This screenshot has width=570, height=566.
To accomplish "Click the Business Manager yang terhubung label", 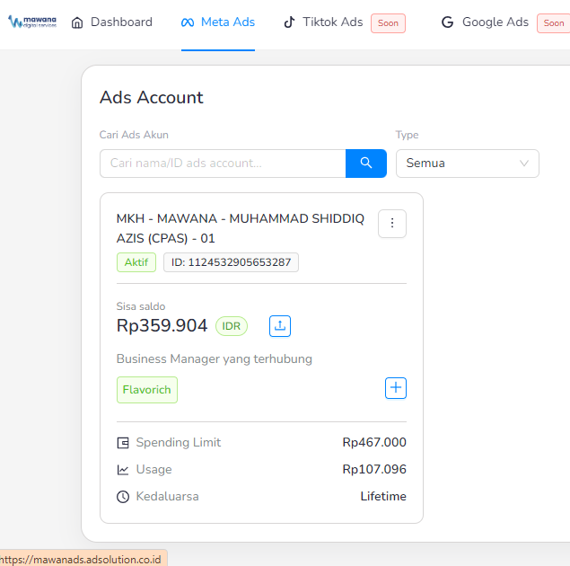I will [215, 359].
